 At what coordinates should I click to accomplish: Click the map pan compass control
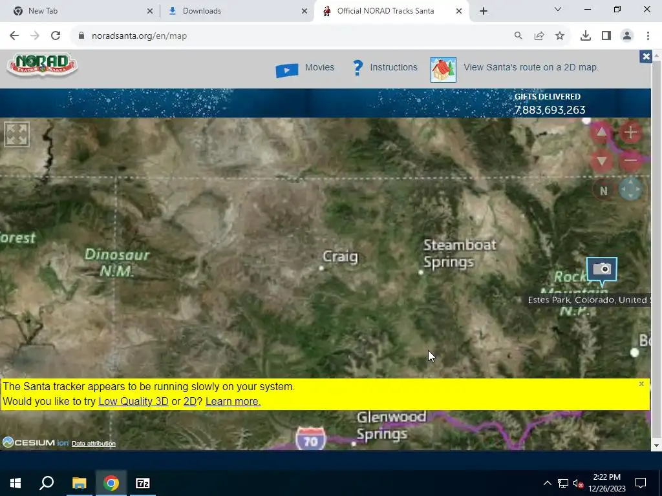(630, 189)
